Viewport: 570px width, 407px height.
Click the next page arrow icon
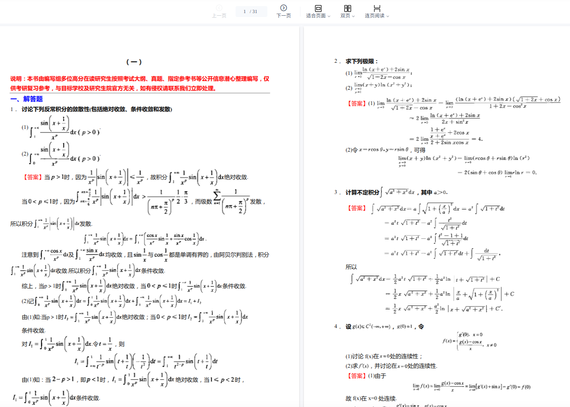[x=283, y=8]
